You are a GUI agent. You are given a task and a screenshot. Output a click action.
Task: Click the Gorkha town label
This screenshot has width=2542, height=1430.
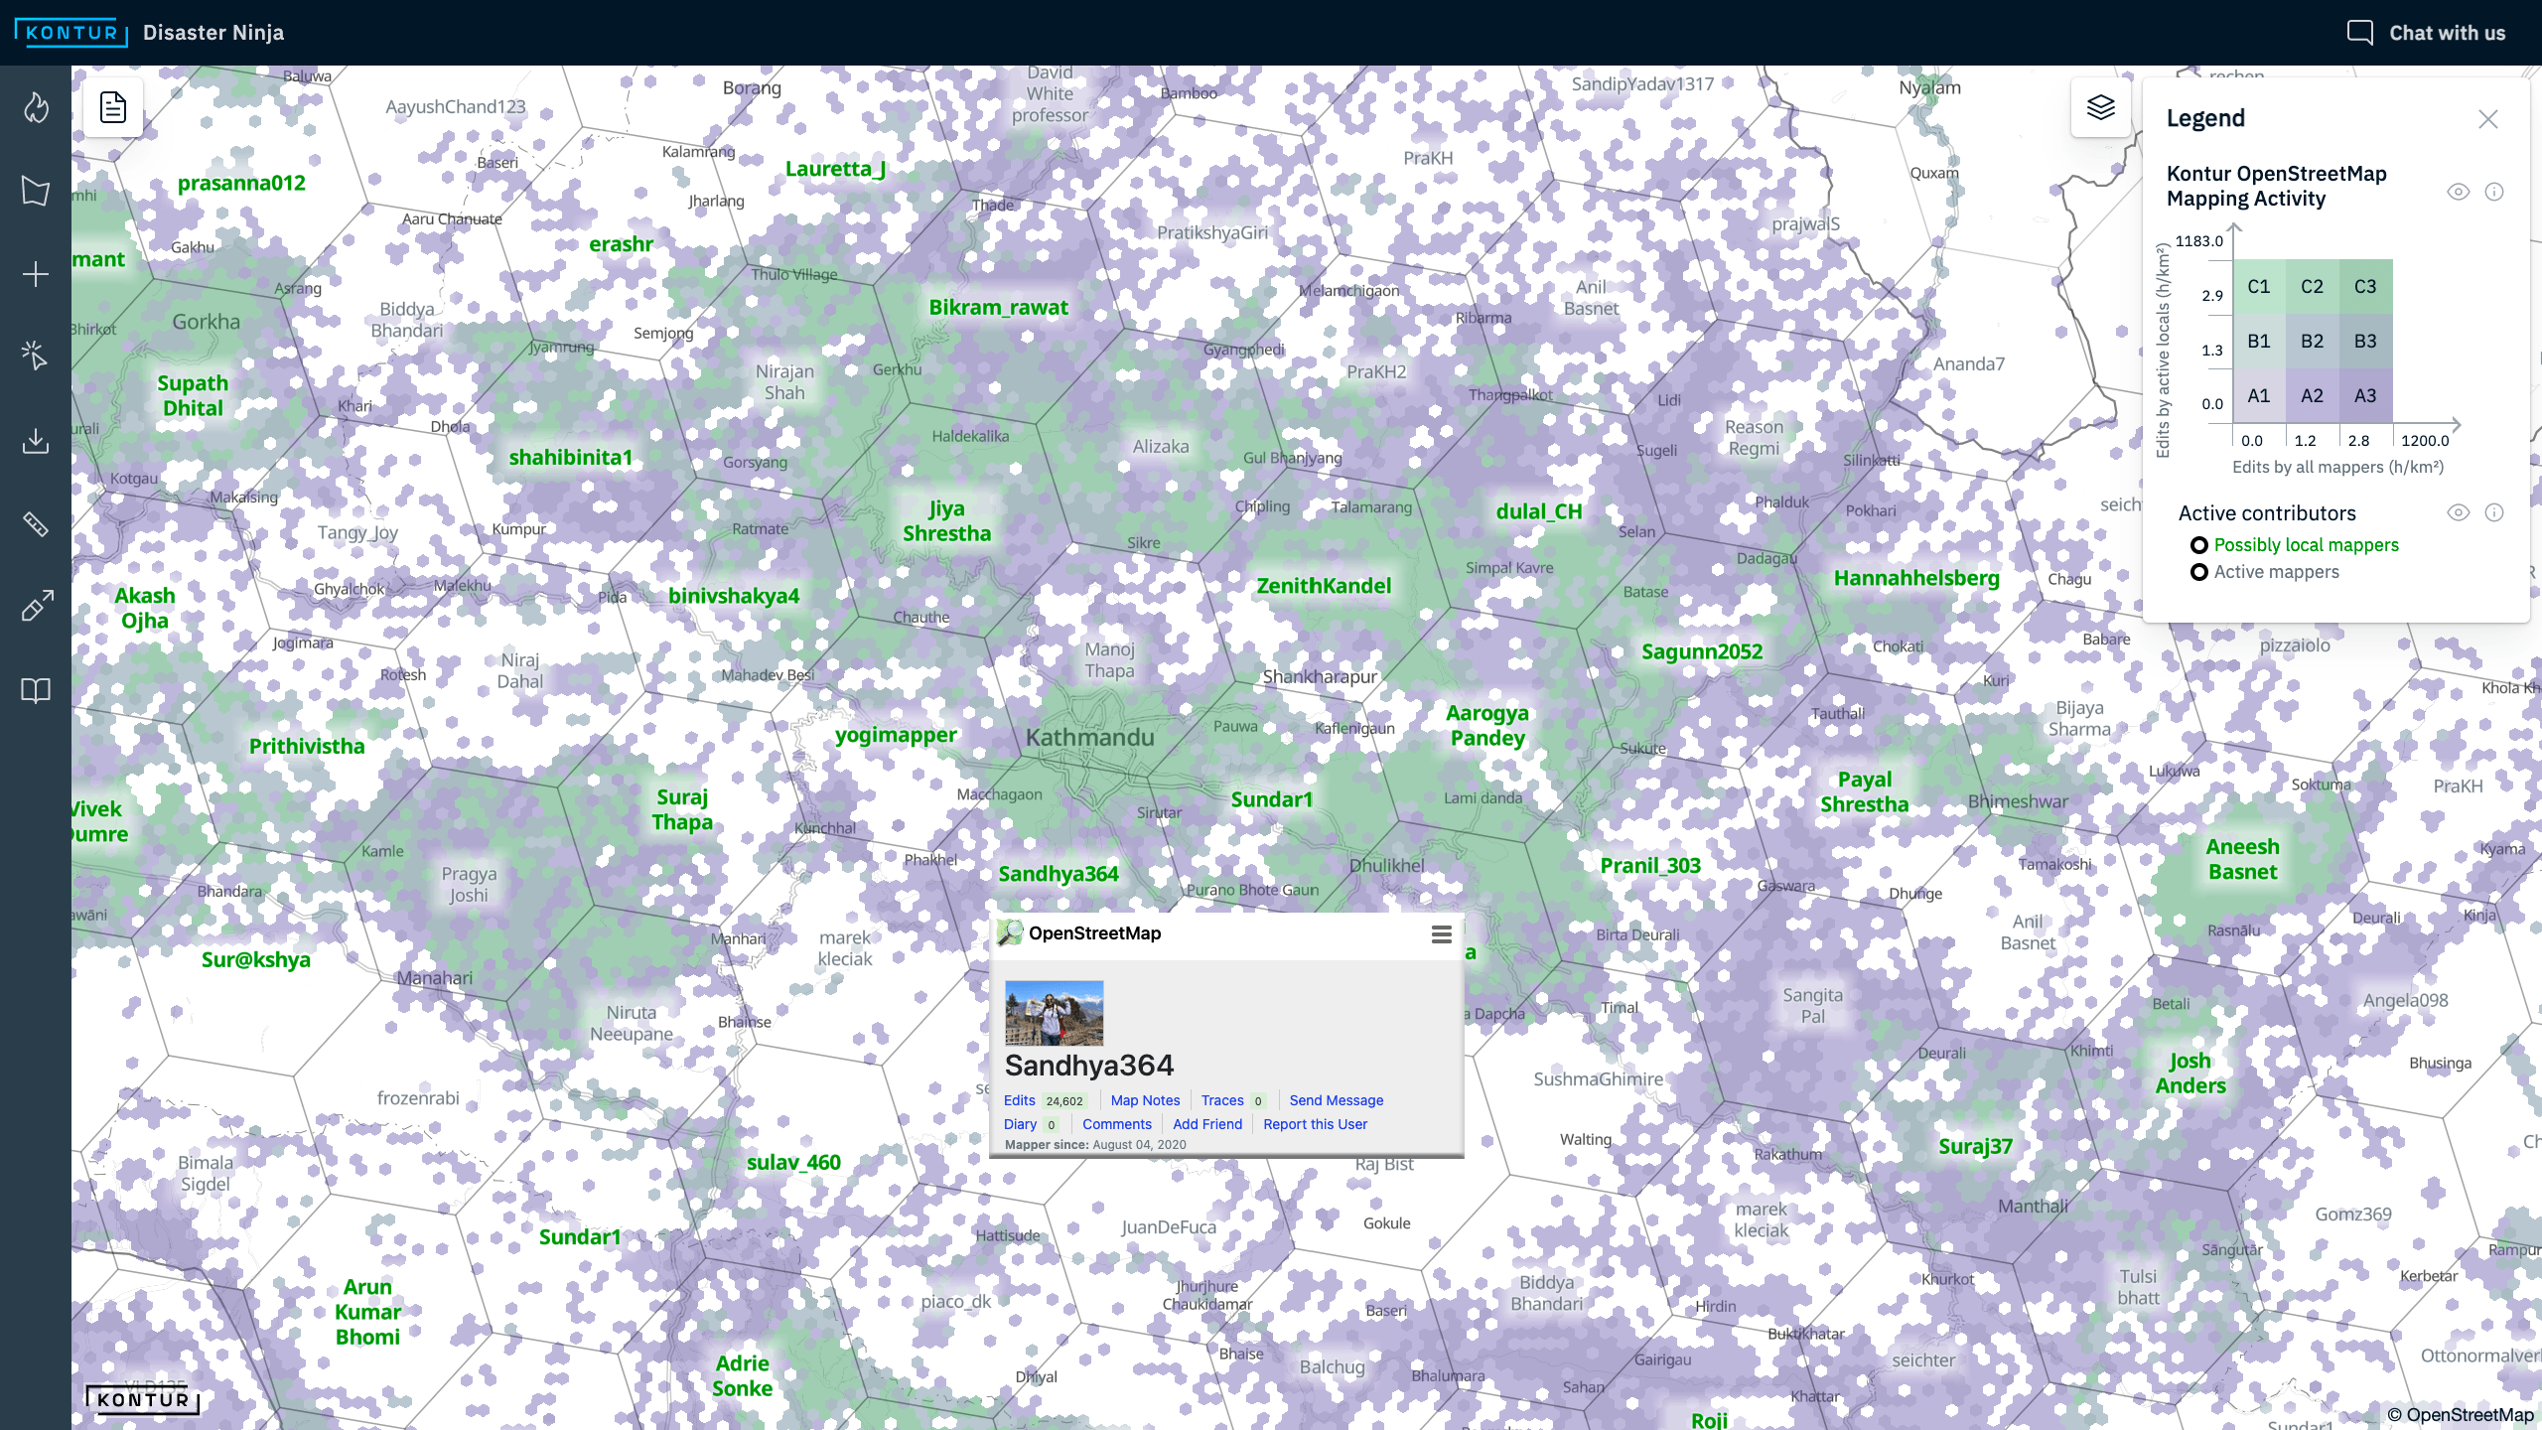[206, 322]
